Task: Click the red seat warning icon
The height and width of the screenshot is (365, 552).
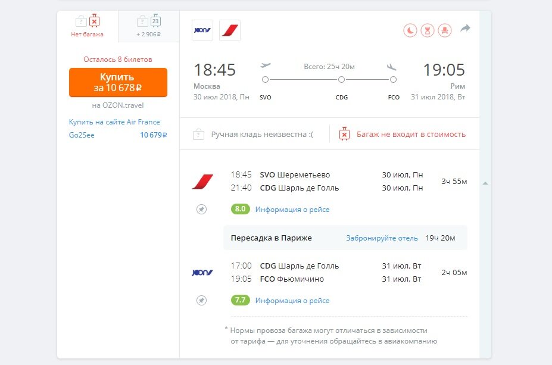Action: (445, 30)
